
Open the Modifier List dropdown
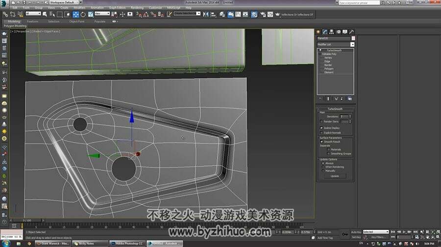click(336, 44)
